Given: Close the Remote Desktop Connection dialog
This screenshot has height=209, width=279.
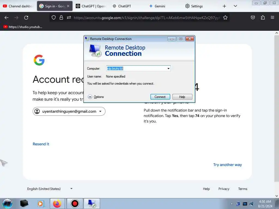Looking at the screenshot, I should 190,39.
